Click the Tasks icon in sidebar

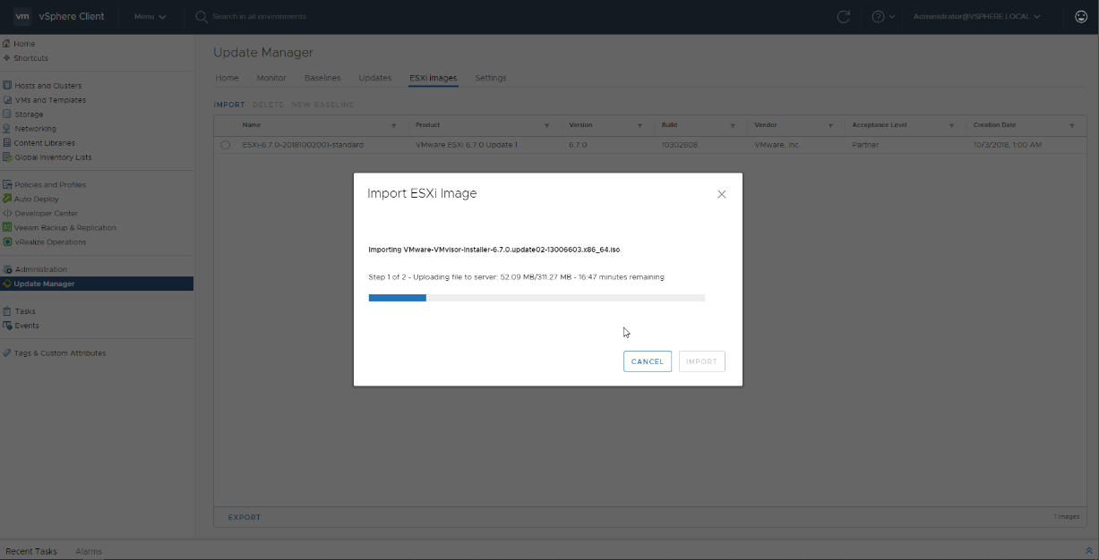tap(7, 311)
